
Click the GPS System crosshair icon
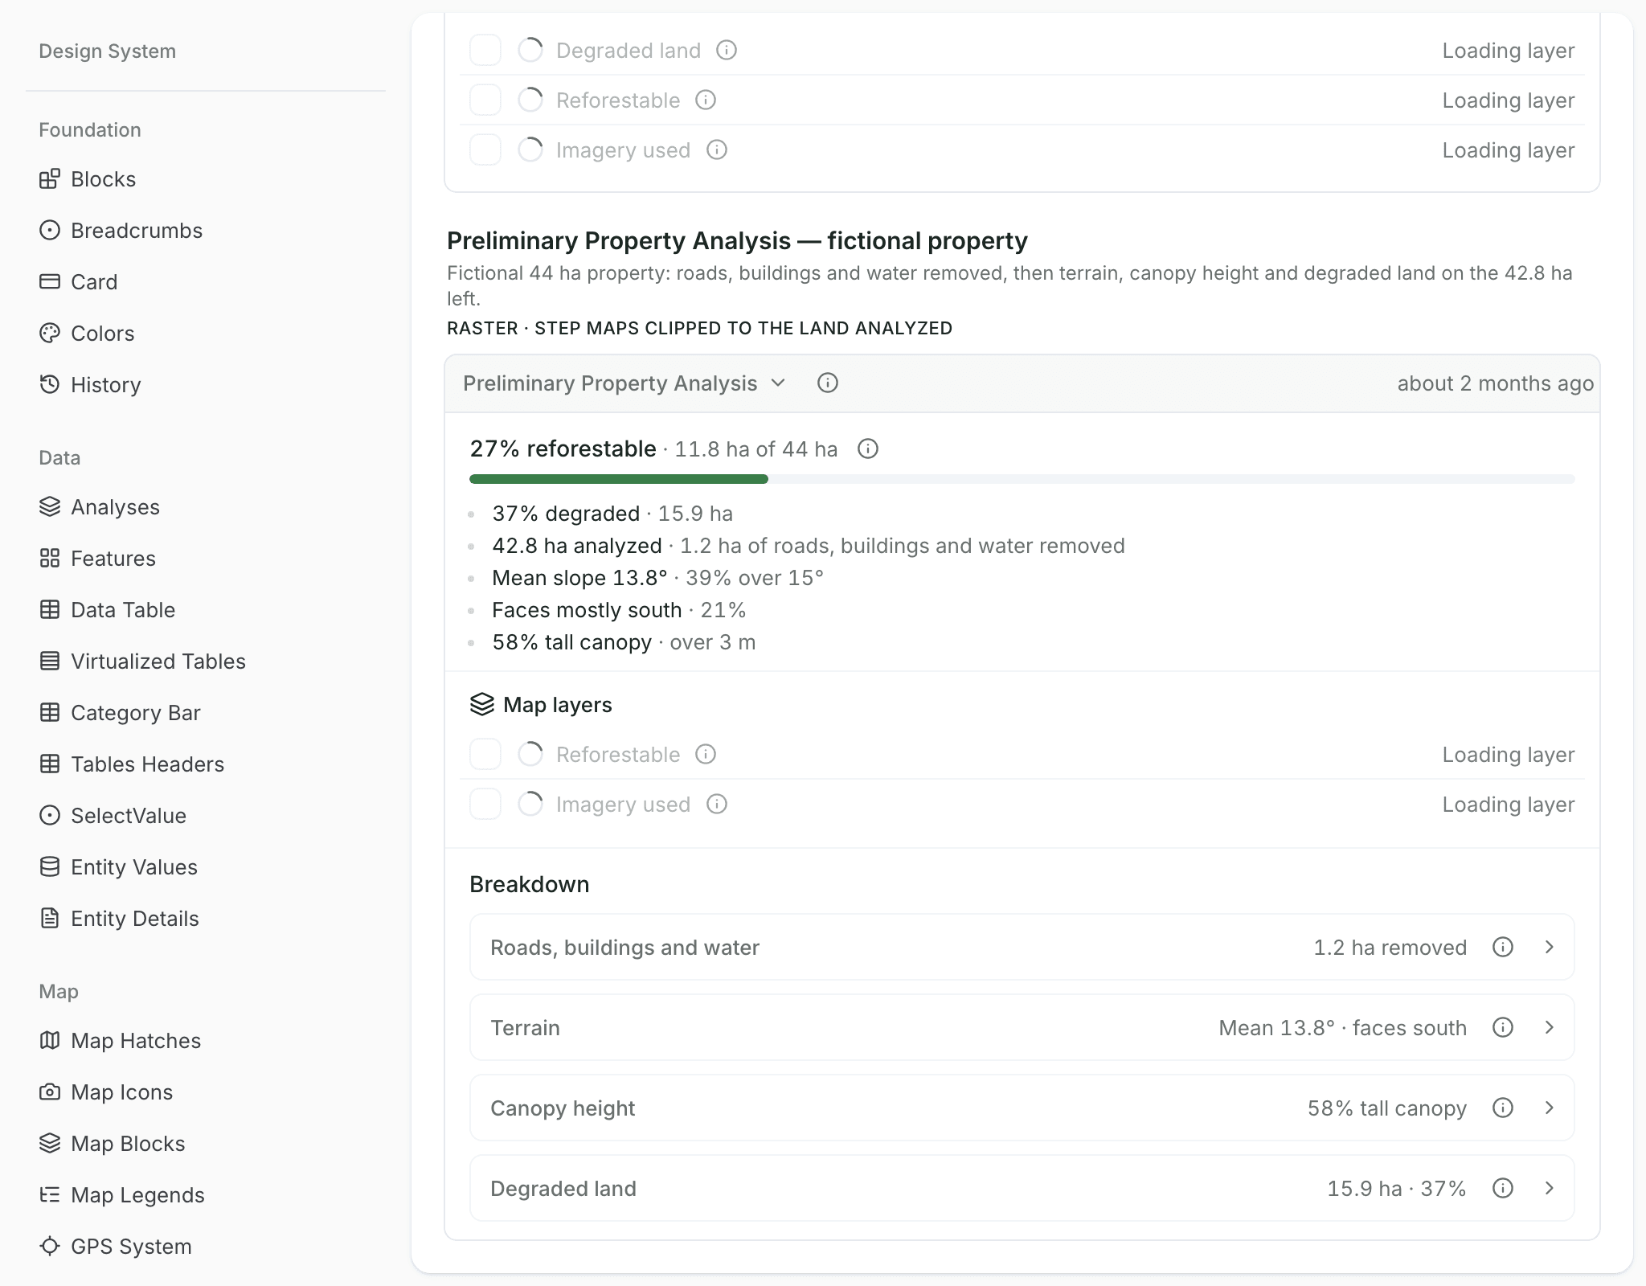[50, 1247]
